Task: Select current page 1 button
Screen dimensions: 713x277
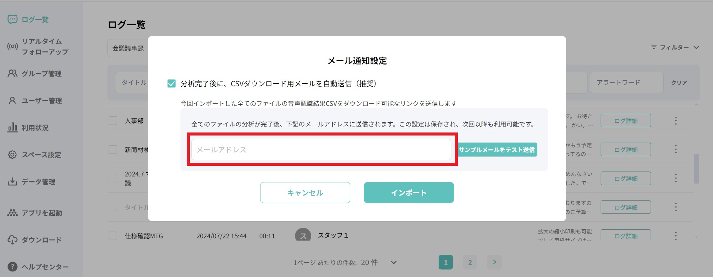Action: click(446, 262)
